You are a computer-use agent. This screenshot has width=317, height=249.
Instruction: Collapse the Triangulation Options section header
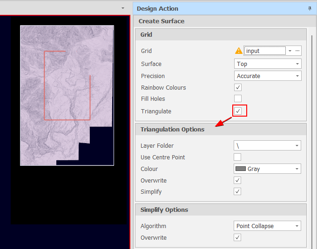coord(221,129)
